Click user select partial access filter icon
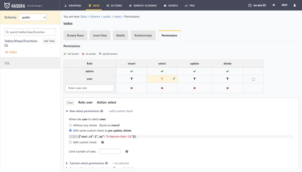 click(x=162, y=79)
